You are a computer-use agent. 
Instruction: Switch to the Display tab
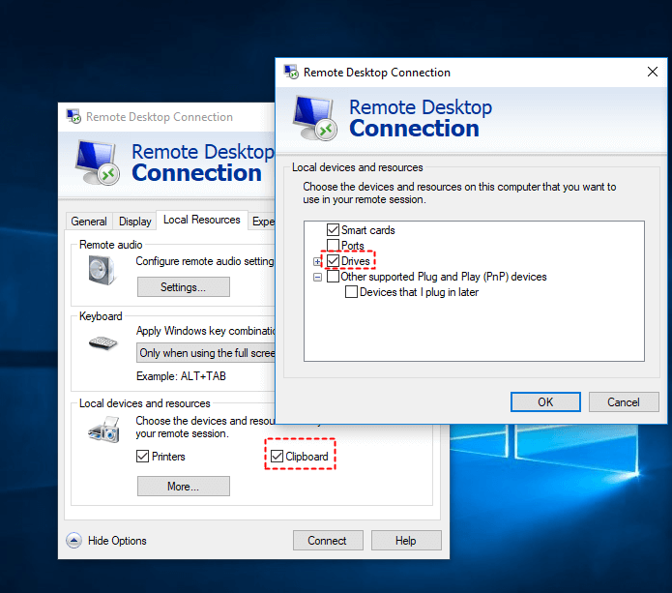pyautogui.click(x=135, y=222)
